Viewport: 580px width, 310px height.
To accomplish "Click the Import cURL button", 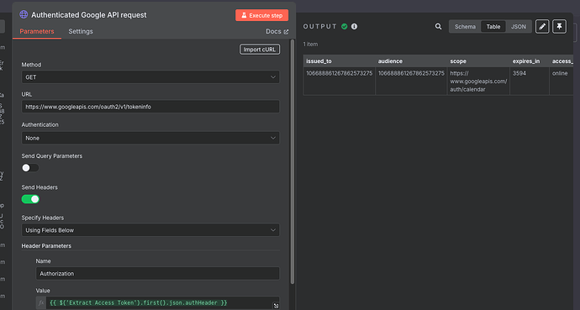I will point(260,50).
